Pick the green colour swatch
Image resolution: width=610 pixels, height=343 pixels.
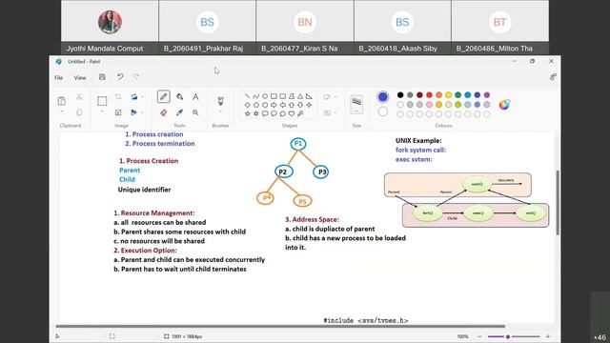[x=457, y=95]
